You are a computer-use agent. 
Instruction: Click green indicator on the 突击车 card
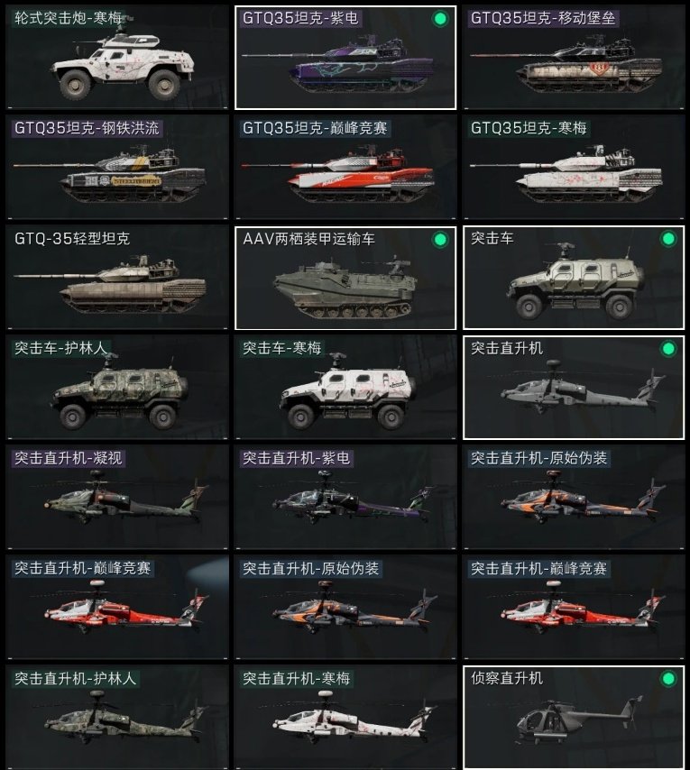point(668,239)
